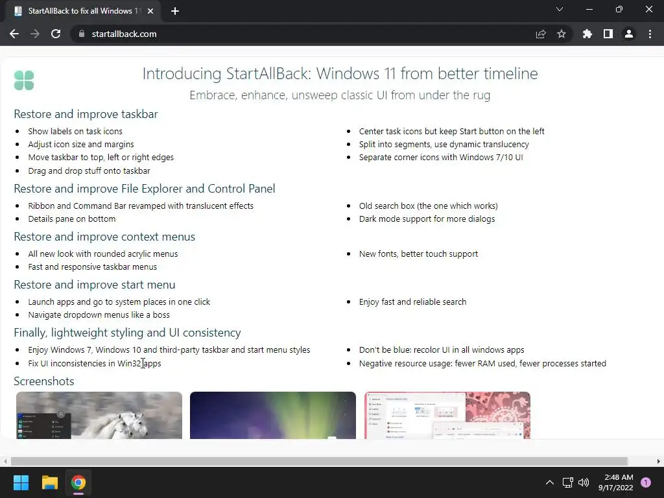This screenshot has width=664, height=498.
Task: Open the clock showing 2:48 AM
Action: (x=616, y=482)
